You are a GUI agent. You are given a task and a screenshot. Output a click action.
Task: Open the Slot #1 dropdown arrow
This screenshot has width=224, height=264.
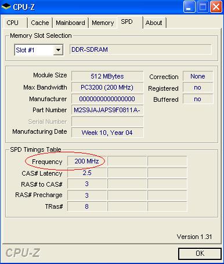tap(58, 50)
